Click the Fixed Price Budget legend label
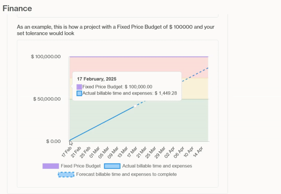The width and height of the screenshot is (281, 194). (80, 166)
